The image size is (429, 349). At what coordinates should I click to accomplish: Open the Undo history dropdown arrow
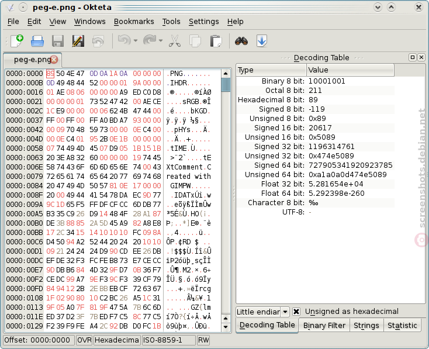[x=136, y=41]
